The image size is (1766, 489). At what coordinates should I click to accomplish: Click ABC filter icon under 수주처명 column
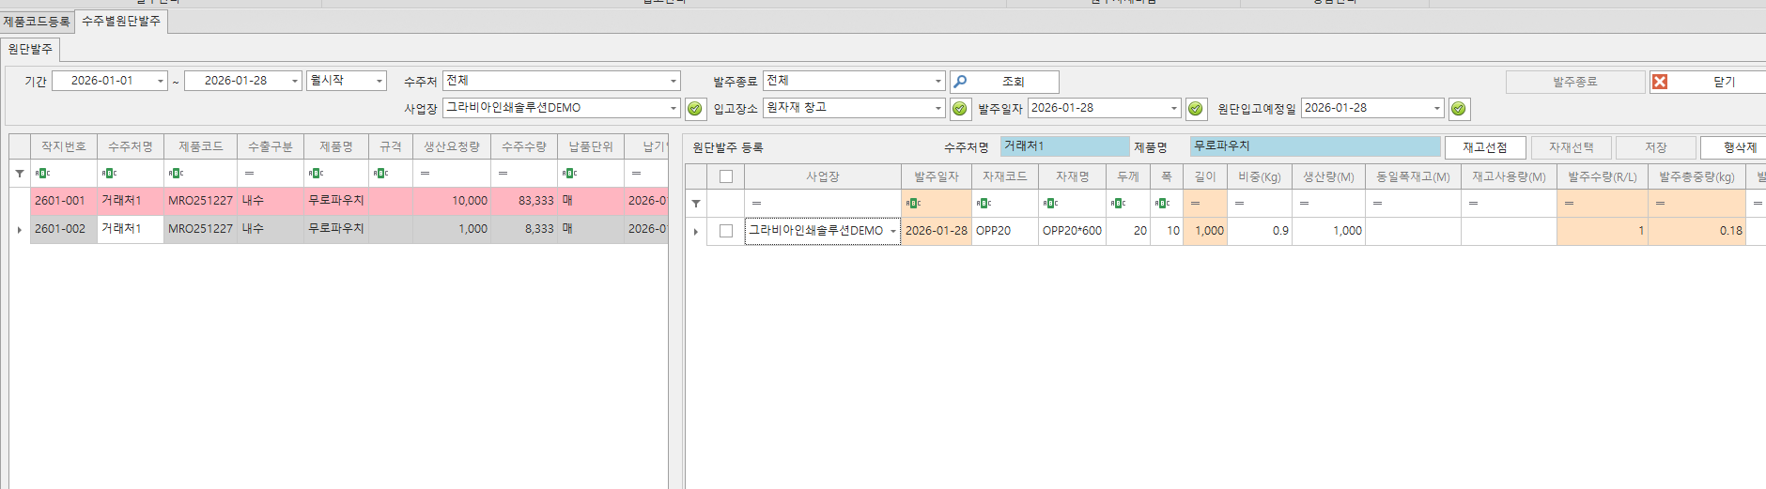(x=109, y=173)
